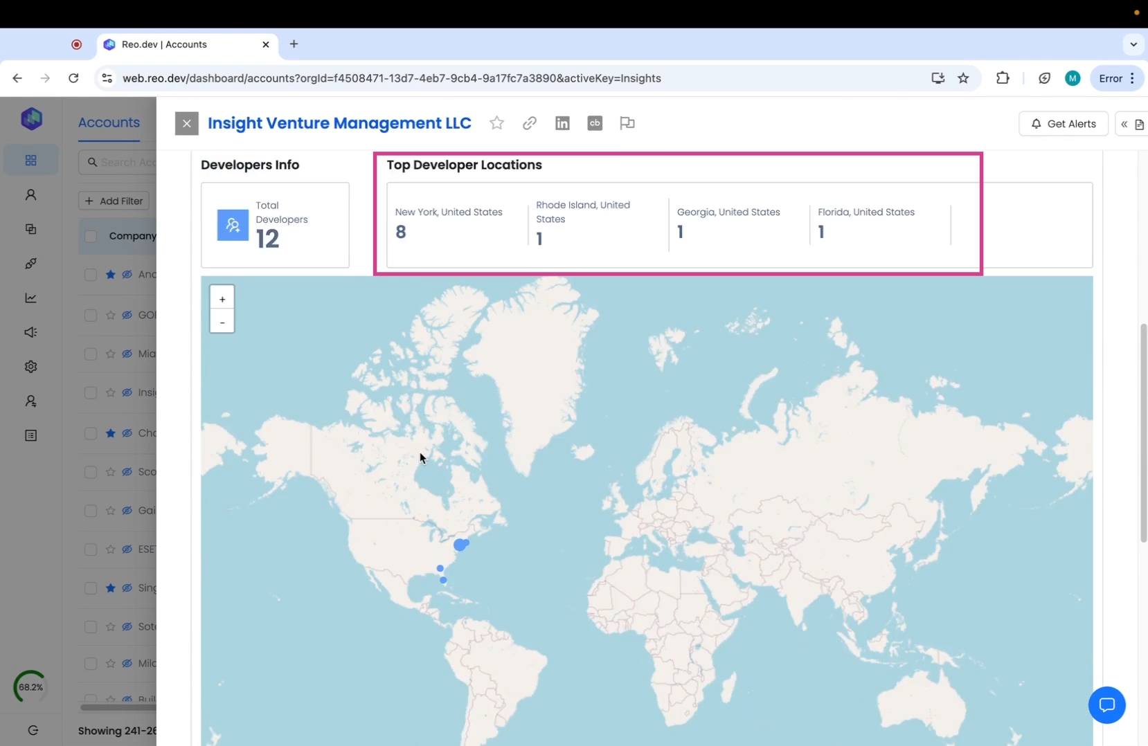Tick the Company header checkbox
Screen dimensions: 1148x746
[91, 236]
